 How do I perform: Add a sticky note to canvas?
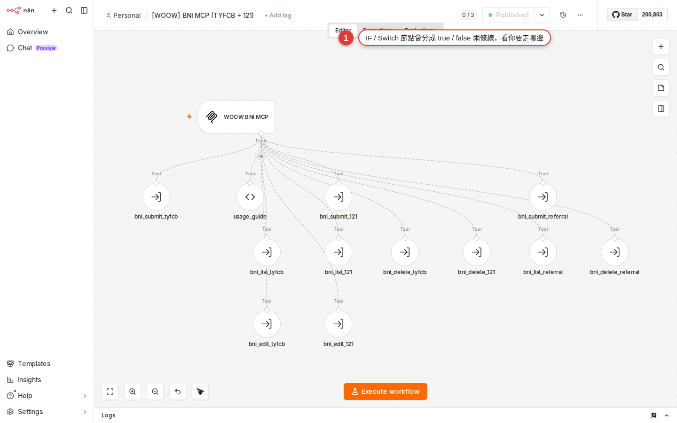tap(661, 88)
